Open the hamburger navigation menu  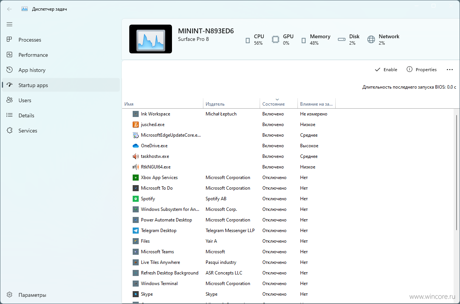pyautogui.click(x=9, y=24)
